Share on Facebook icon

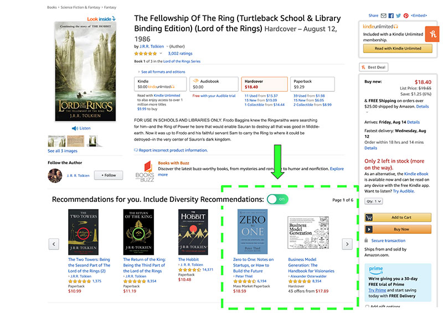[391, 15]
